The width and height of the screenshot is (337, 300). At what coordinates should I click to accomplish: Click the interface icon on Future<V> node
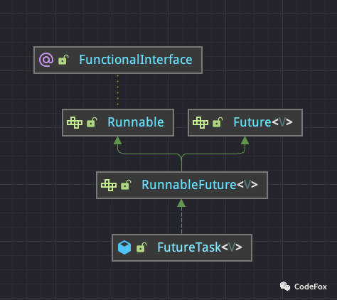point(200,122)
